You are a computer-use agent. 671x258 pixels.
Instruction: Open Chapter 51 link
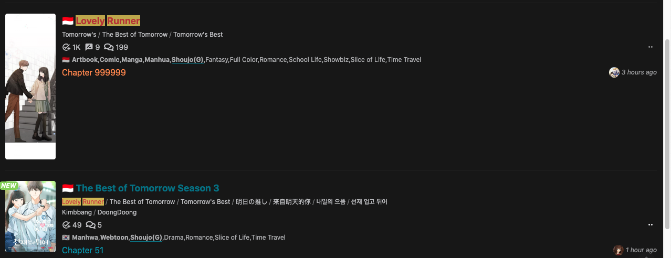click(83, 250)
